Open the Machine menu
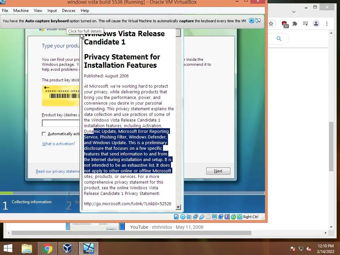Image resolution: width=340 pixels, height=255 pixels. (x=21, y=10)
